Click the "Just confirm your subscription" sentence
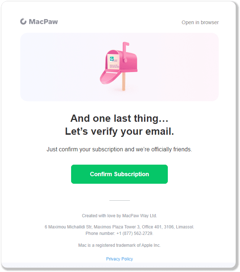Image resolution: width=240 pixels, height=272 pixels. click(119, 149)
